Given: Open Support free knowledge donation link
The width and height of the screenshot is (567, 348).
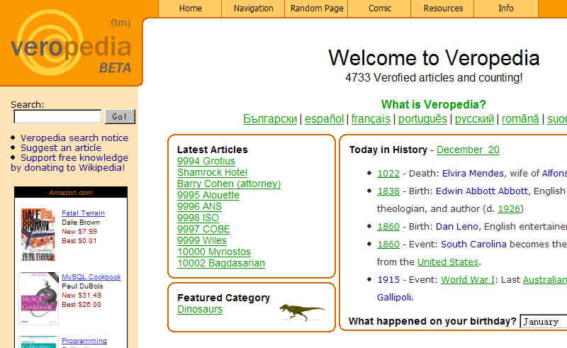Looking at the screenshot, I should coord(69,162).
